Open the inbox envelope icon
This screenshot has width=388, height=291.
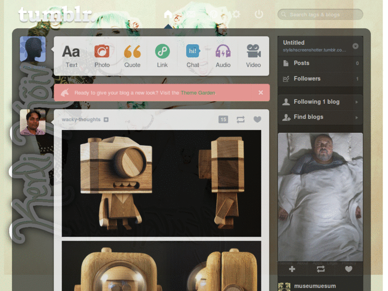(191, 14)
